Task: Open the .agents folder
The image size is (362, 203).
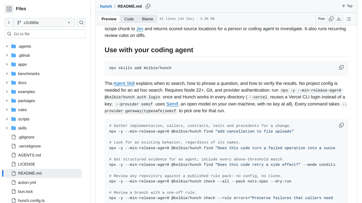Action: [25, 46]
